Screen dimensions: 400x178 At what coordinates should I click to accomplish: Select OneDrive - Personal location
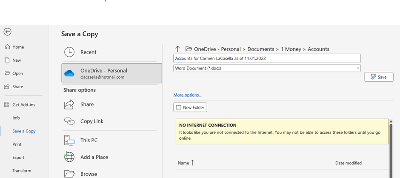coord(112,73)
